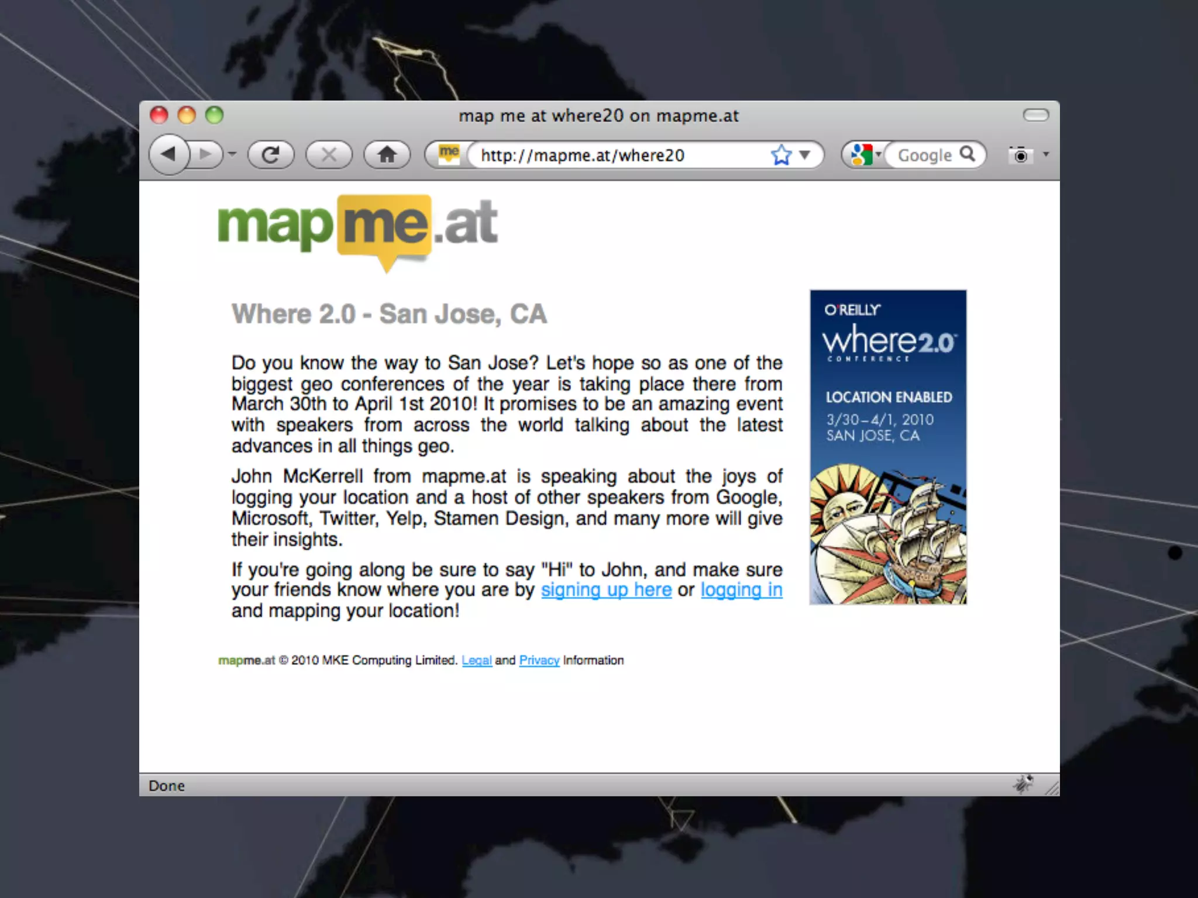Expand the URL bar history dropdown
The width and height of the screenshot is (1198, 898).
(805, 155)
